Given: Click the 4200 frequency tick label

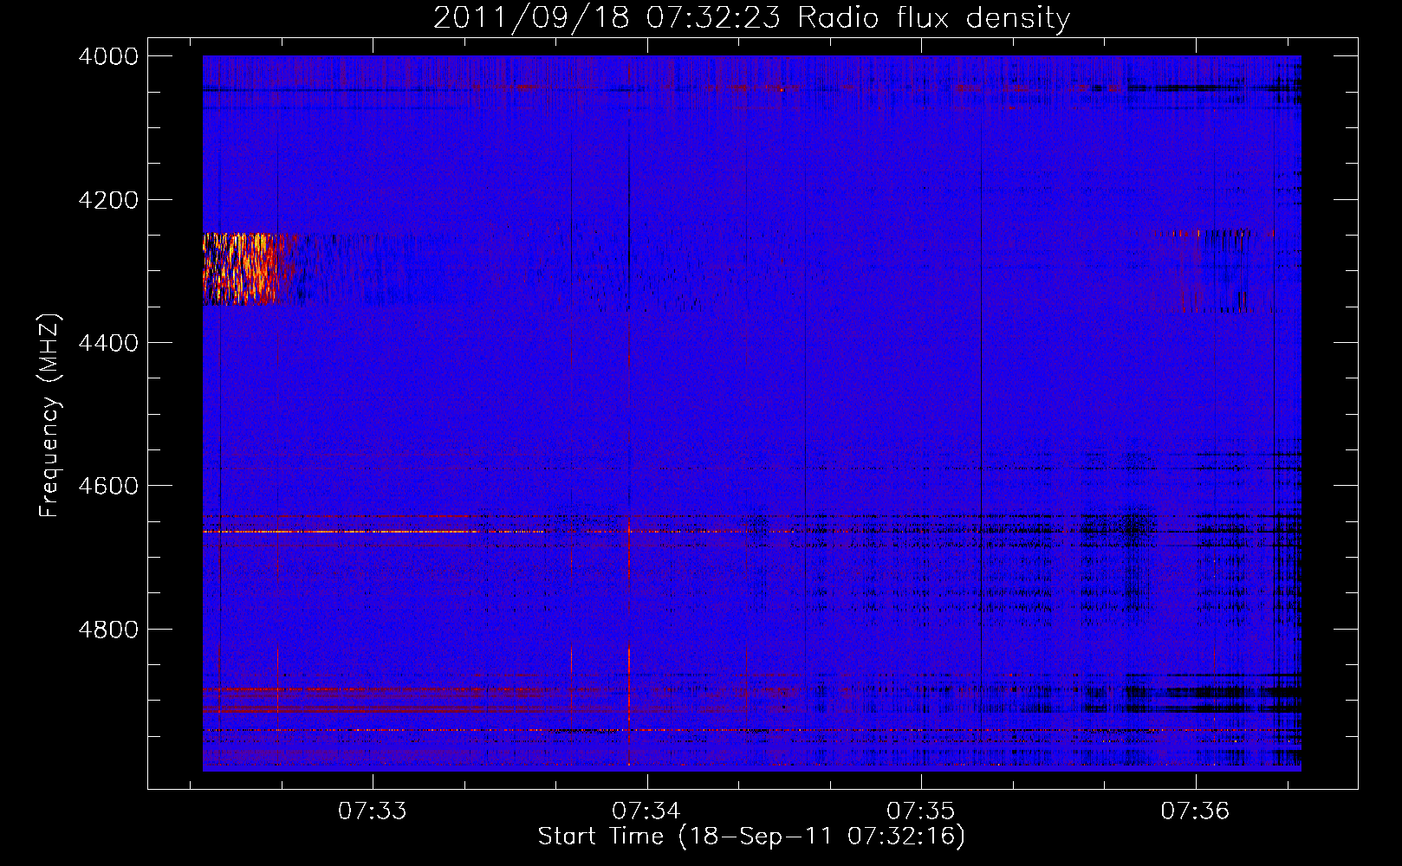Looking at the screenshot, I should point(108,200).
